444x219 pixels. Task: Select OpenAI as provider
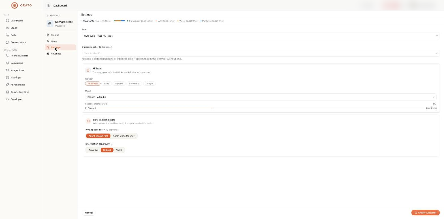[119, 84]
